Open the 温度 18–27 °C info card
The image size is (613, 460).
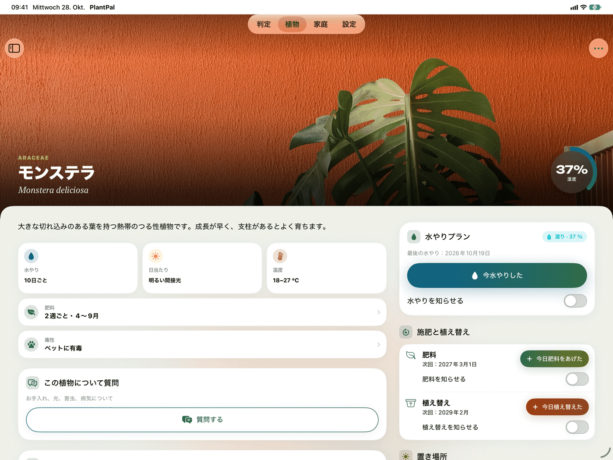click(327, 268)
